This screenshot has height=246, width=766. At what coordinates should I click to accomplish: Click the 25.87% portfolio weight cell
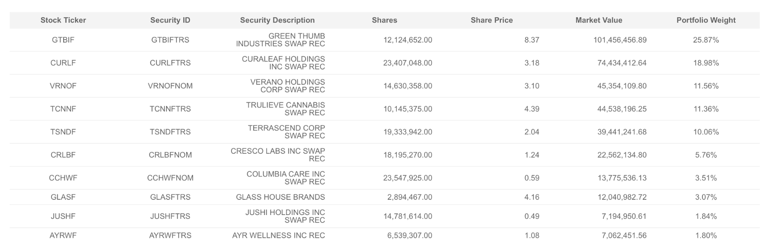(706, 40)
